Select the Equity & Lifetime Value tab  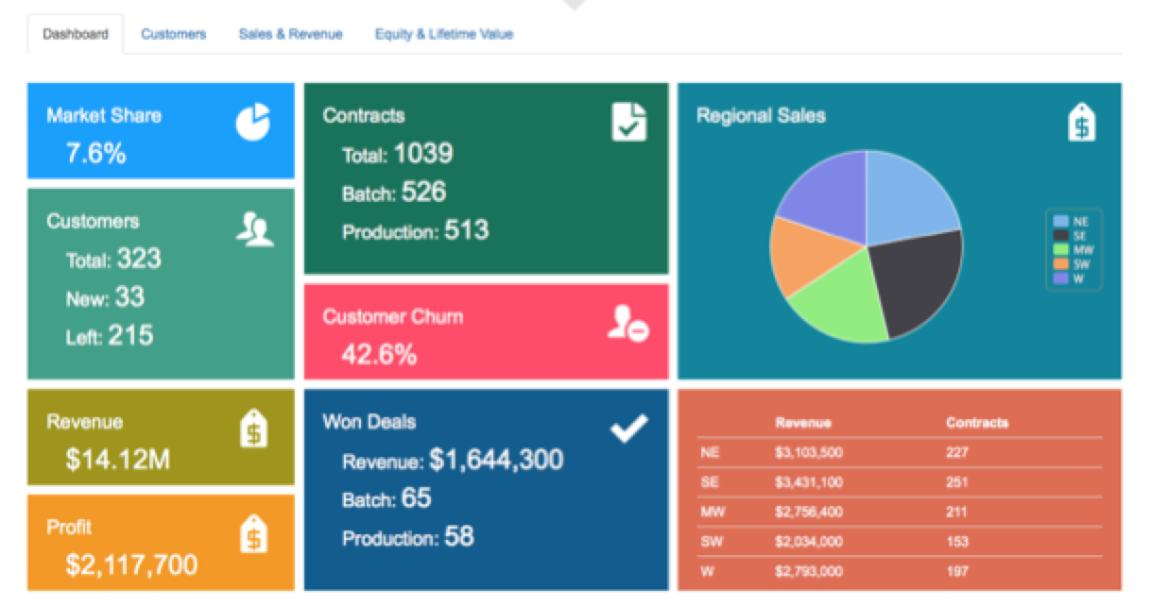click(444, 34)
